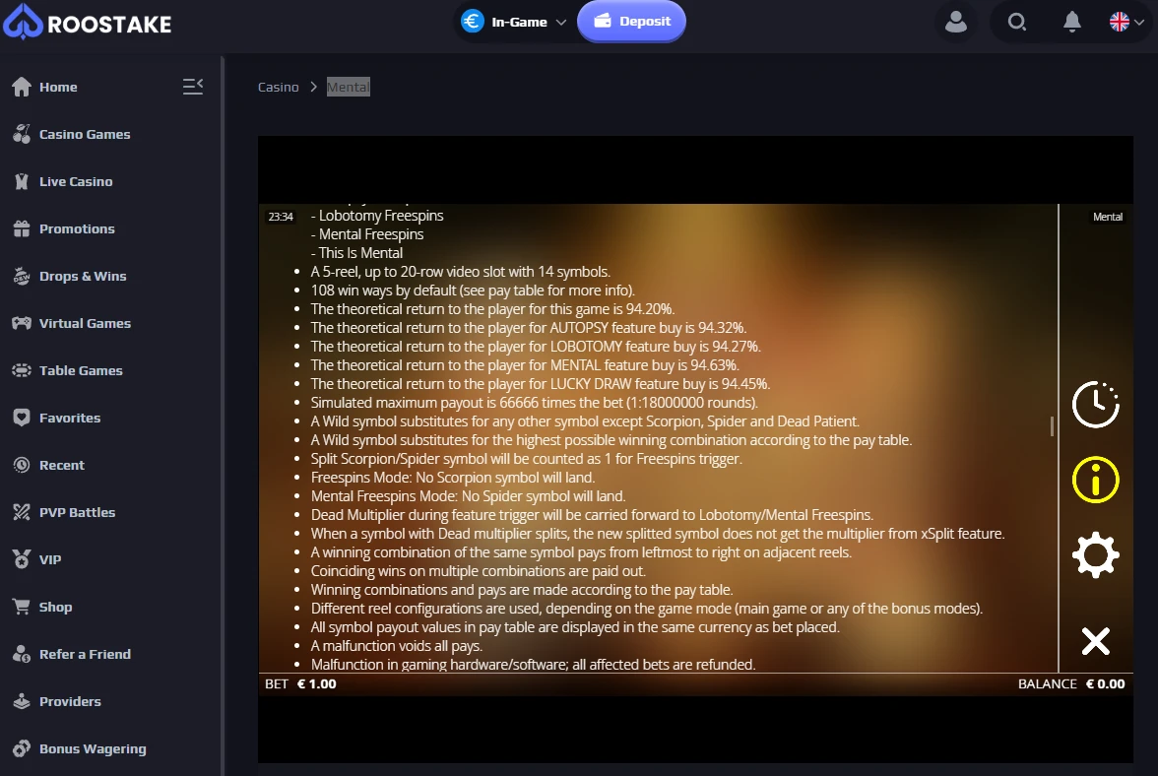Open the VIP page
The height and width of the screenshot is (776, 1158).
(x=50, y=559)
